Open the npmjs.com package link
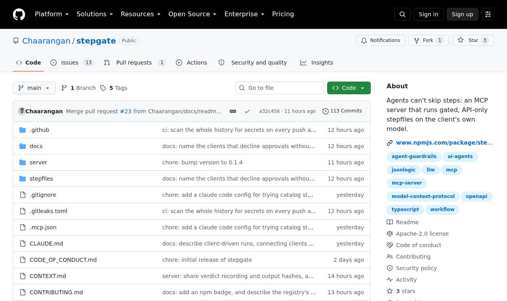This screenshot has height=301, width=507. [x=444, y=143]
